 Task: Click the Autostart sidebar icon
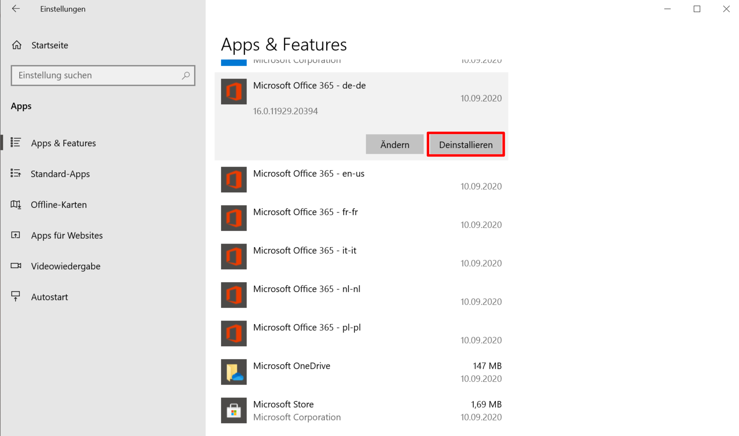[16, 296]
